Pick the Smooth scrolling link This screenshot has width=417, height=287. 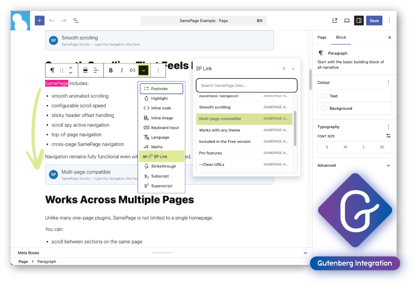pos(244,107)
